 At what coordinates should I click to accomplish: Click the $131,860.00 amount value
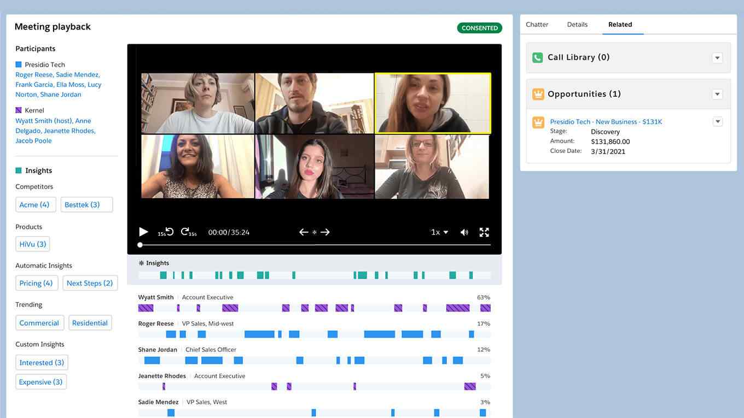pyautogui.click(x=611, y=142)
